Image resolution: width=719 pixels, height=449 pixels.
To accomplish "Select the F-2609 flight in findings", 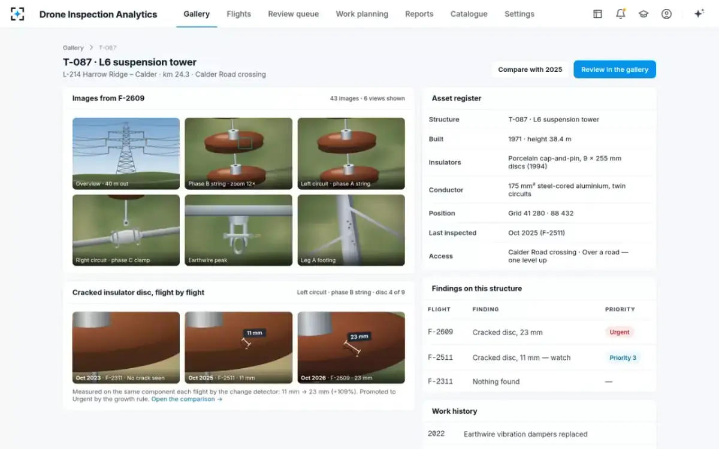I will click(x=440, y=332).
